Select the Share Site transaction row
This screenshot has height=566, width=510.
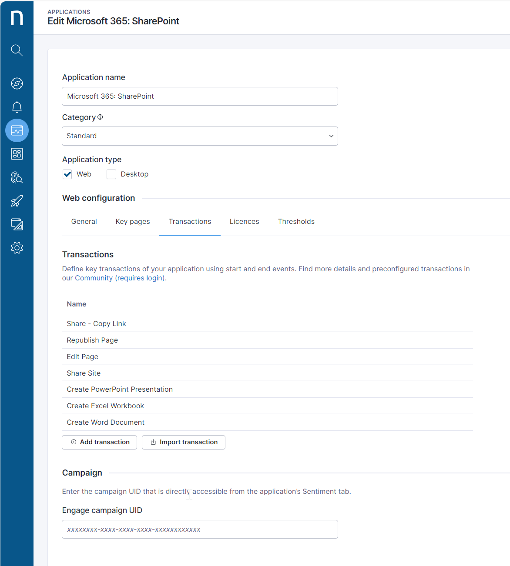click(267, 373)
